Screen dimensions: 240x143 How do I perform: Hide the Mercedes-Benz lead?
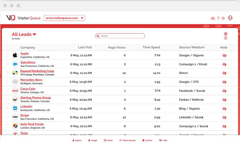pyautogui.click(x=224, y=82)
